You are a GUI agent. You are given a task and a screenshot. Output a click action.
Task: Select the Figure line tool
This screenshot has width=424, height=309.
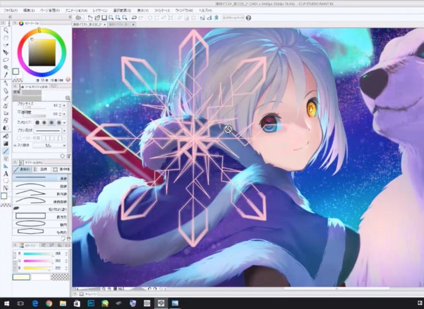(x=5, y=151)
